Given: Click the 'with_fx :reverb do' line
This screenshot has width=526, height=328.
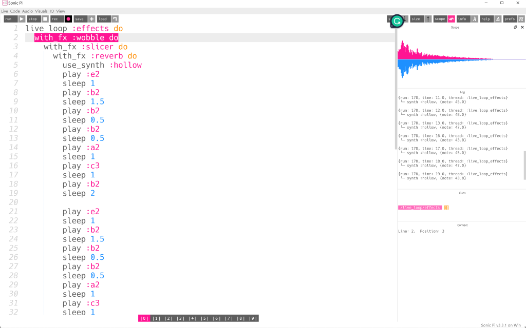Looking at the screenshot, I should click(95, 56).
